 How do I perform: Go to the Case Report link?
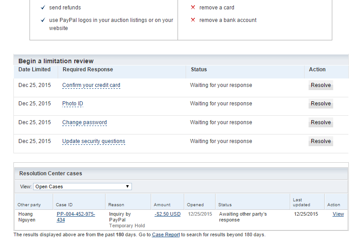[166, 234]
